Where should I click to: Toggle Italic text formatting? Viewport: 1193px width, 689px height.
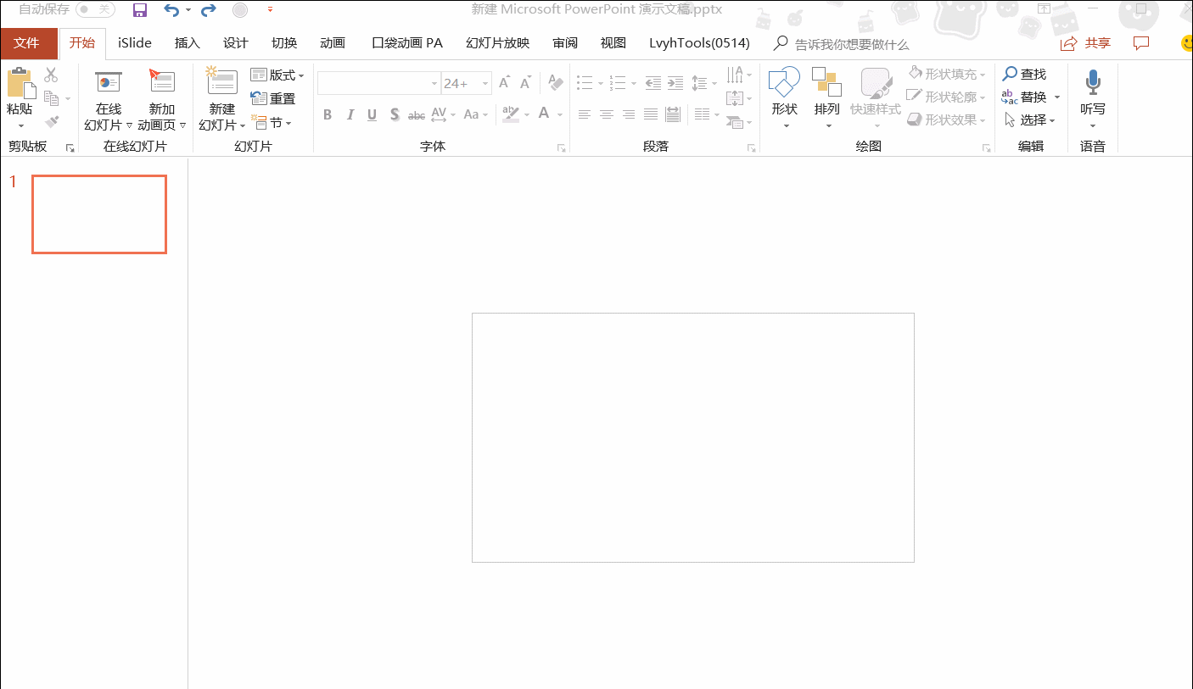[350, 115]
